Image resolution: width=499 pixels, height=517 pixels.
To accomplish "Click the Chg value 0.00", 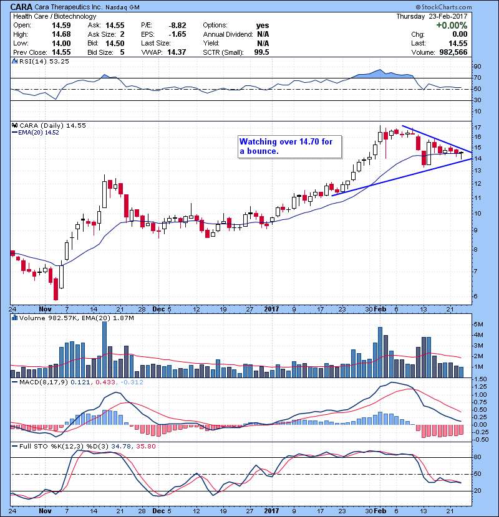I will 460,34.
